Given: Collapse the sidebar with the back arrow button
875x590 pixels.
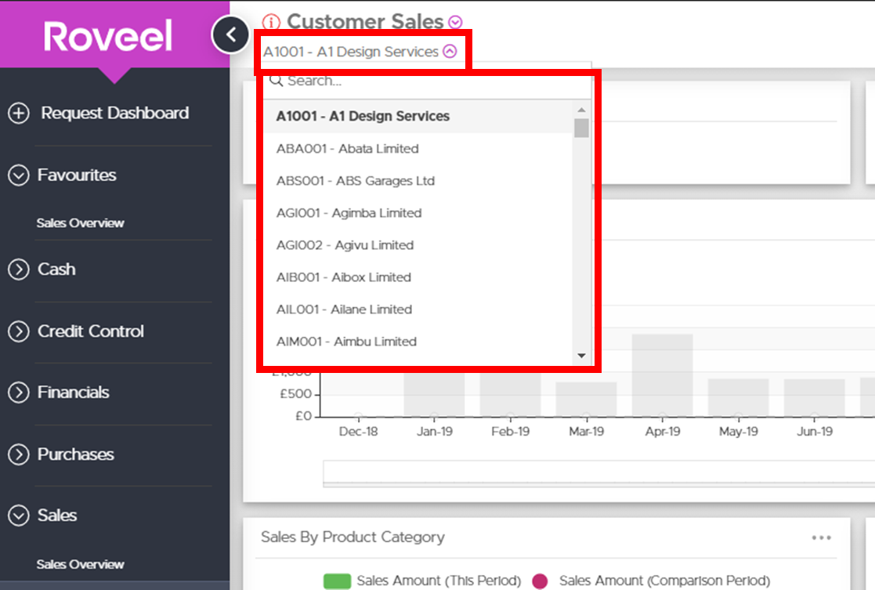Looking at the screenshot, I should pyautogui.click(x=230, y=34).
